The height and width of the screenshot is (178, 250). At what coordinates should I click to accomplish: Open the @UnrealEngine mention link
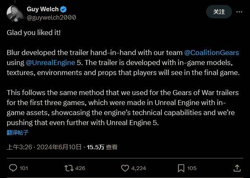pos(51,63)
